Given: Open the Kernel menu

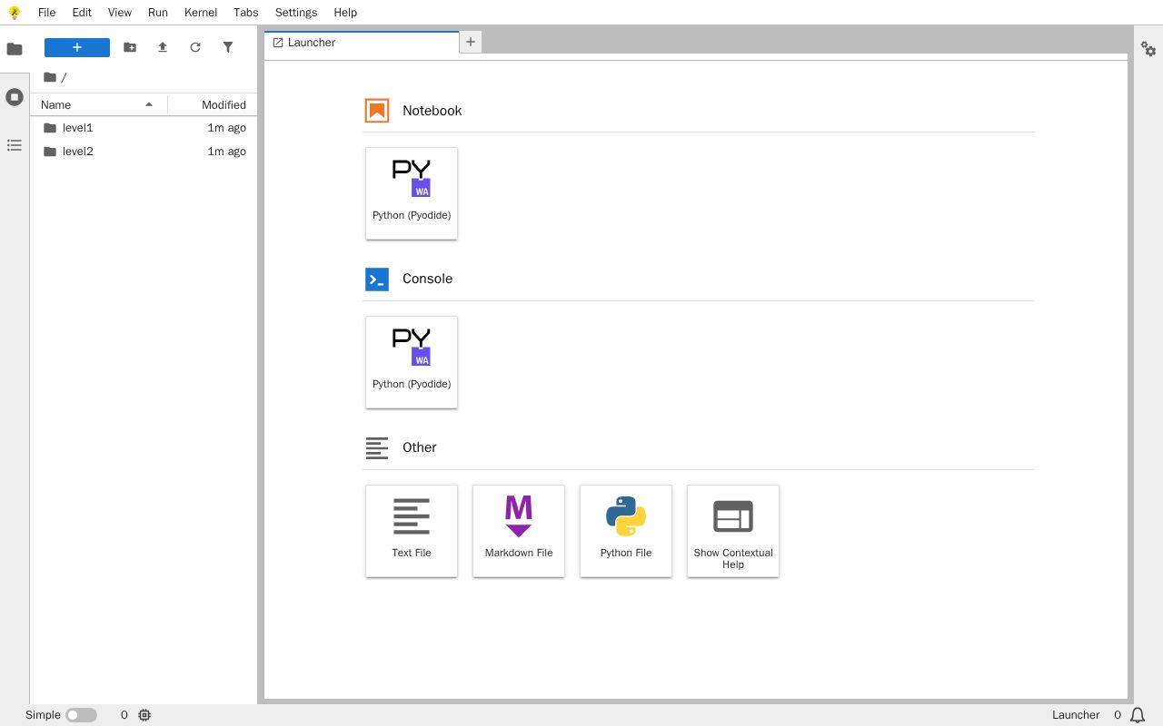Looking at the screenshot, I should (201, 13).
